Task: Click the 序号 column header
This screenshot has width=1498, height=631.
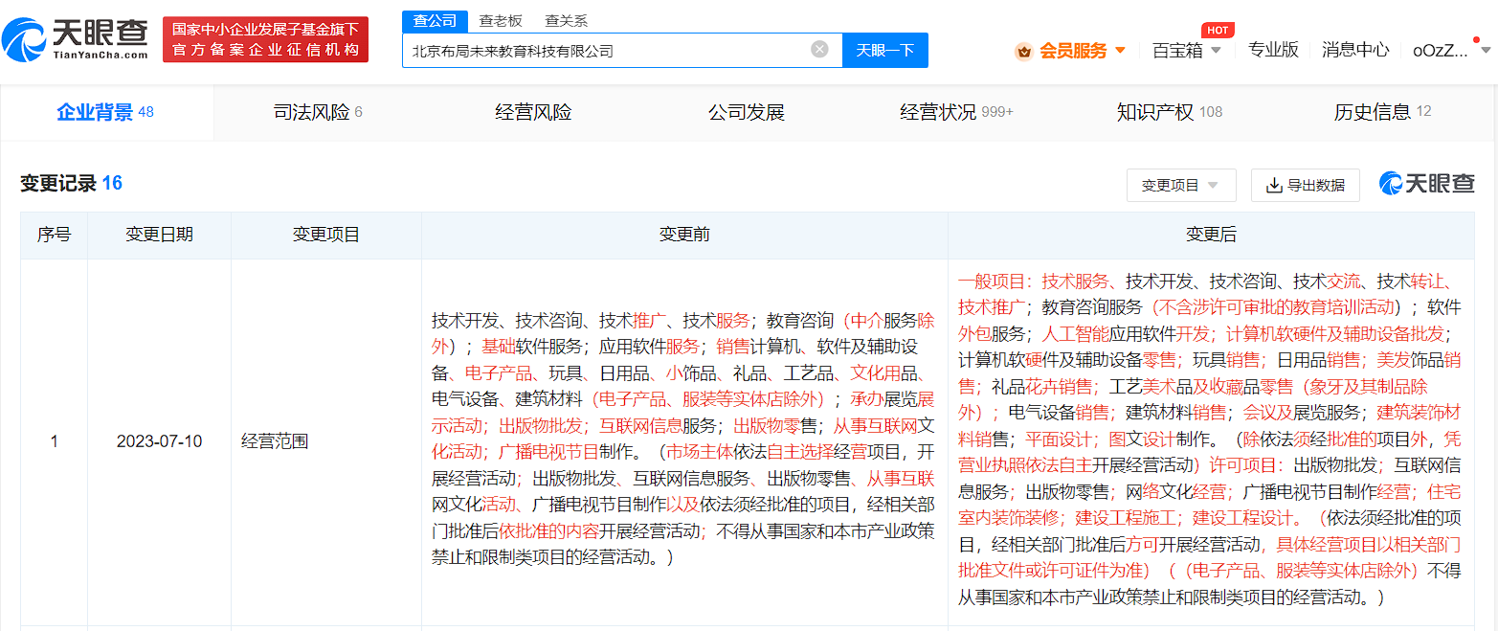Action: 54,235
